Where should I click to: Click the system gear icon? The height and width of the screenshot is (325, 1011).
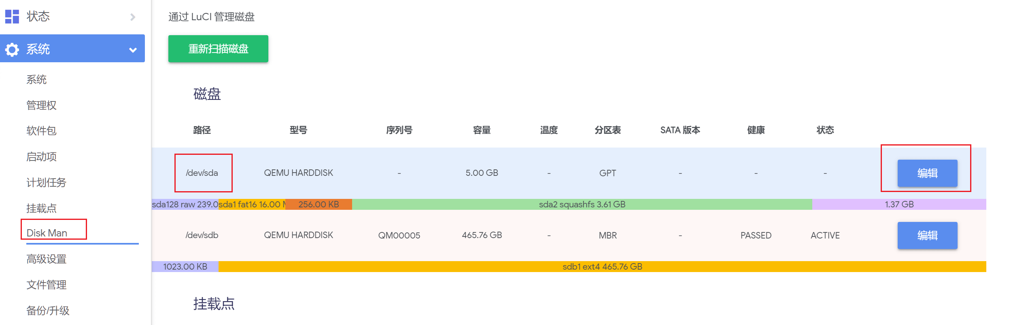point(12,49)
